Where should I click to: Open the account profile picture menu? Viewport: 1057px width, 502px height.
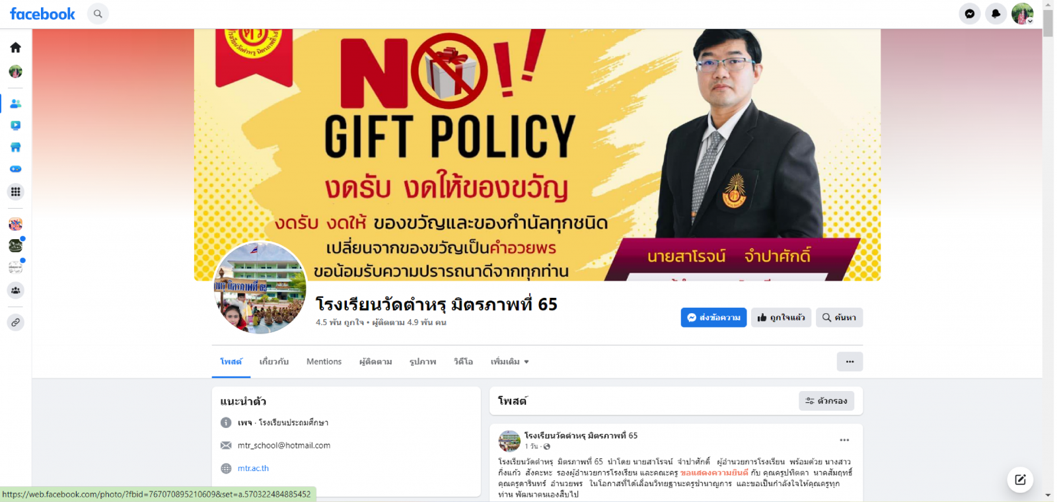1022,14
